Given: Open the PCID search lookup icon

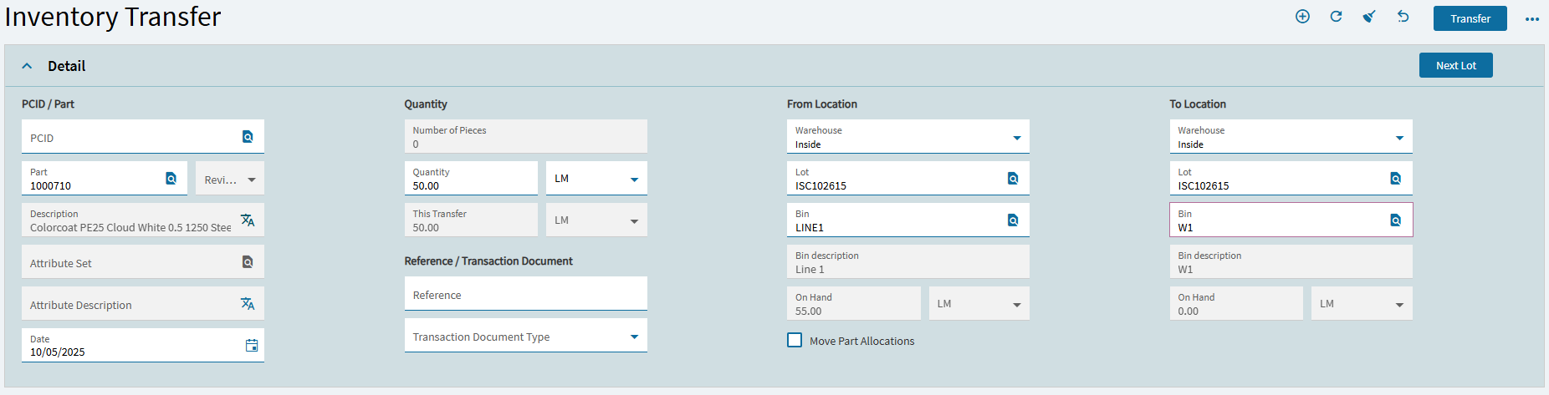Looking at the screenshot, I should coord(248,137).
